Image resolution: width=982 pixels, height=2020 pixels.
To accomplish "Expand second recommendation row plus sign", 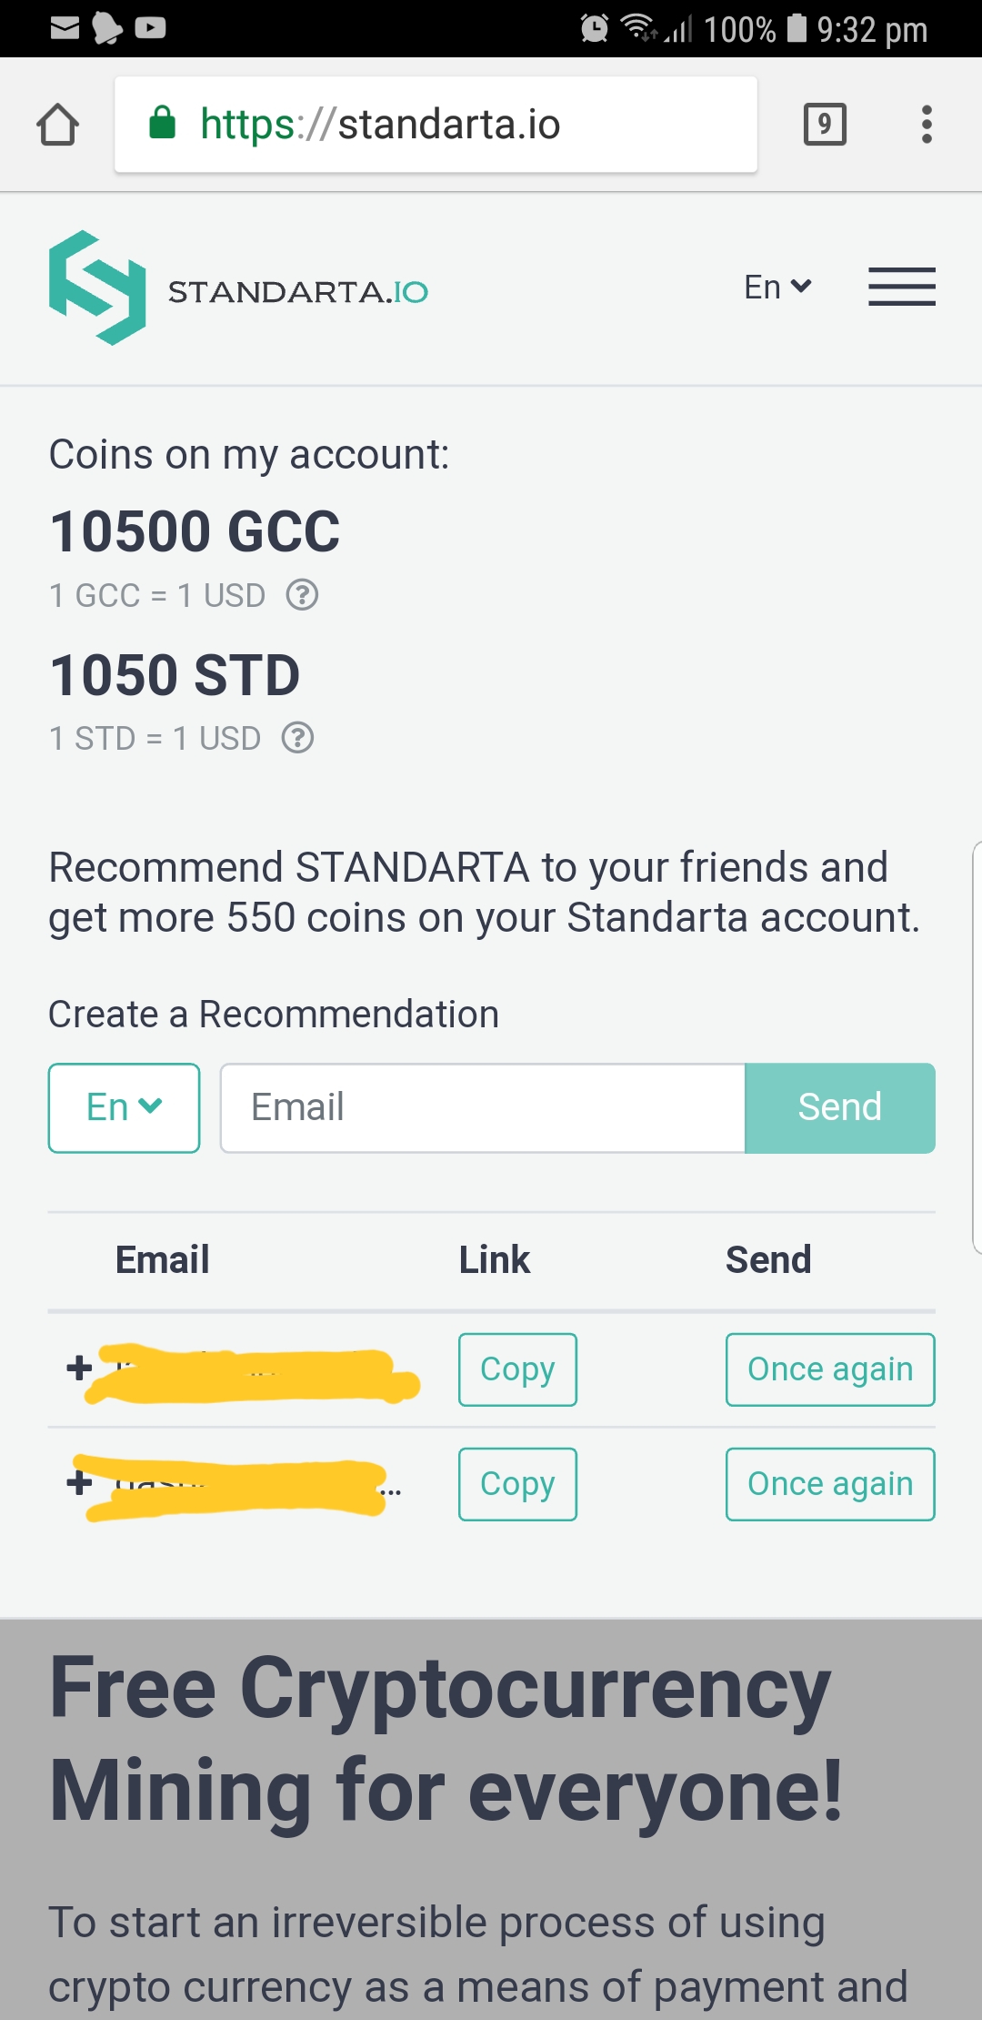I will 80,1482.
